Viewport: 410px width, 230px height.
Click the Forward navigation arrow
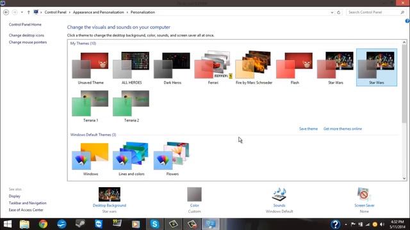tap(15, 12)
